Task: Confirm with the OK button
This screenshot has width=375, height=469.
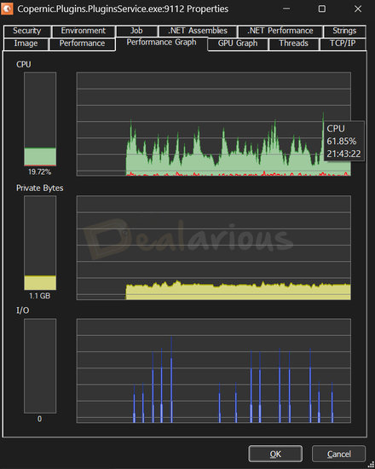Action: [275, 454]
